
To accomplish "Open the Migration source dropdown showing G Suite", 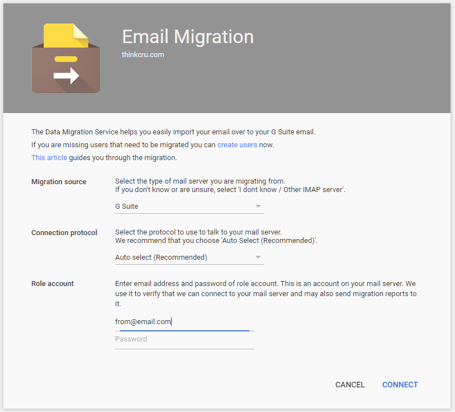I will coord(189,207).
